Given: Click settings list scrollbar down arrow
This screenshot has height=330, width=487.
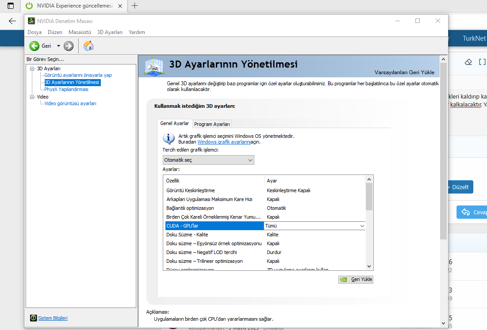Looking at the screenshot, I should (369, 266).
